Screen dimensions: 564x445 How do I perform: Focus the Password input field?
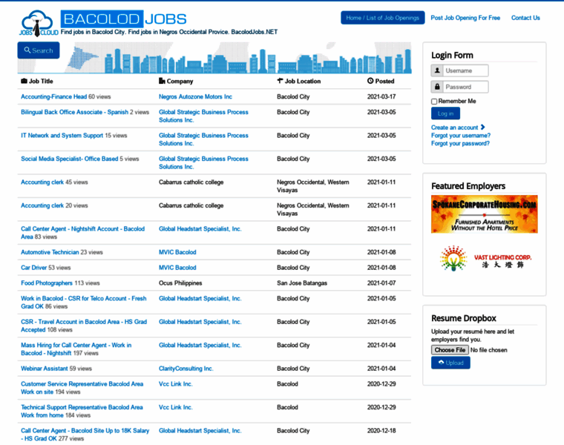(x=465, y=87)
